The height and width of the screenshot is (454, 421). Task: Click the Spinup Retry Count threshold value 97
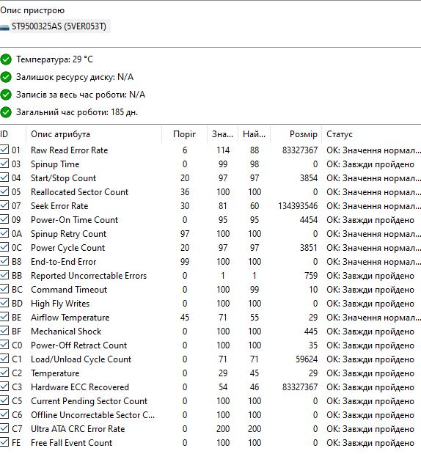click(184, 234)
